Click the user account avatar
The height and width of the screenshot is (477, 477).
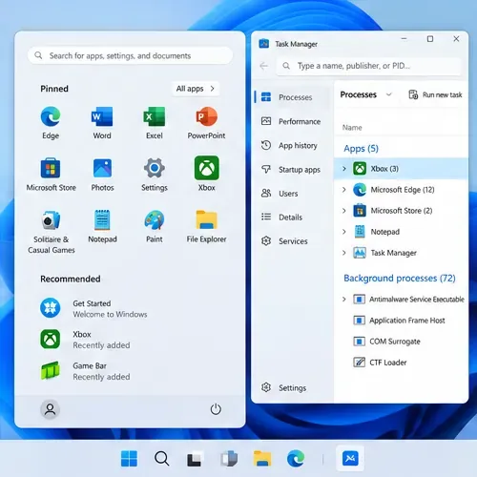click(50, 409)
